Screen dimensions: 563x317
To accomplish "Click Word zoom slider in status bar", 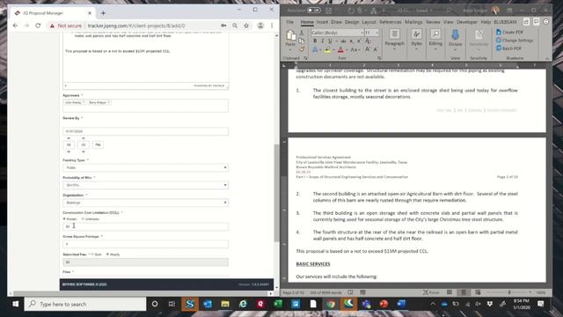I will tap(509, 292).
